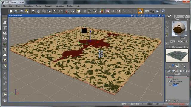Viewport: 191px width, 107px height.
Task: Click the New layer icon below the browser
Action: (167, 101)
